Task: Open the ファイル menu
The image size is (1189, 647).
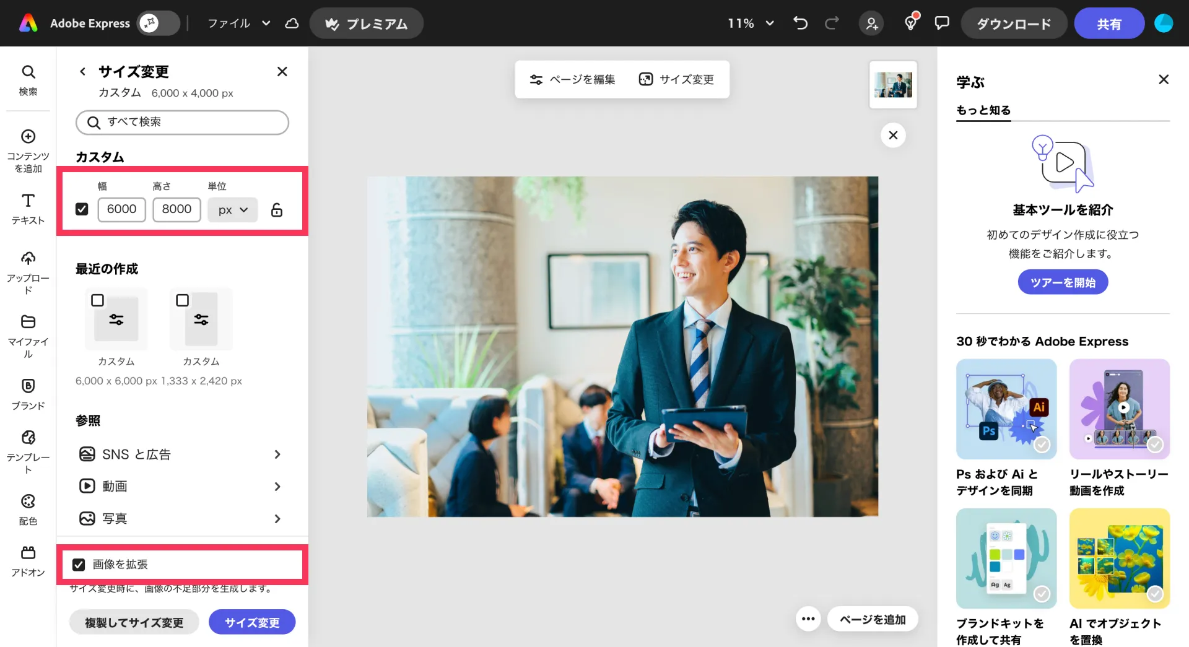Action: click(238, 24)
